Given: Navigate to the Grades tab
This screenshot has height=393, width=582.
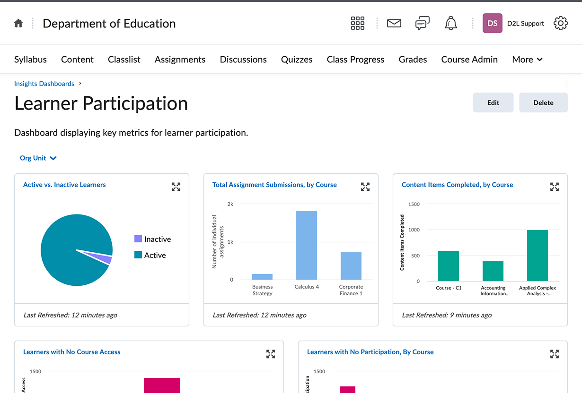Looking at the screenshot, I should (x=413, y=60).
